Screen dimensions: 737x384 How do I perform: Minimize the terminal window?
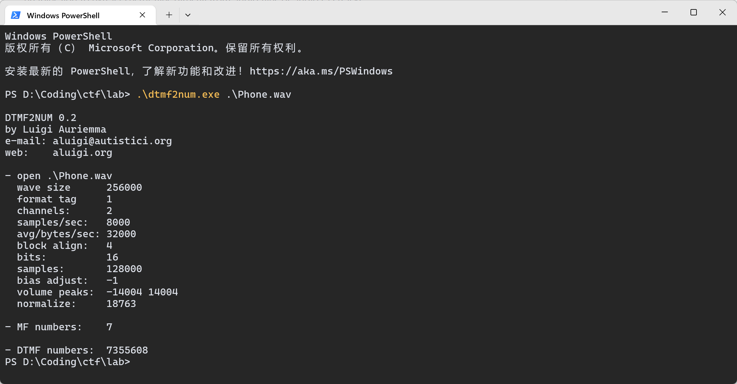coord(665,13)
